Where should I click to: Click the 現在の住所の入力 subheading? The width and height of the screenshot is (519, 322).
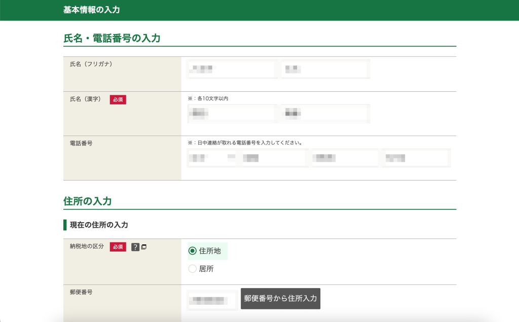pos(99,225)
